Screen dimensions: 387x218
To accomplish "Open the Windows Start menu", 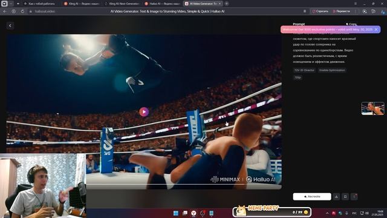I will point(176,213).
